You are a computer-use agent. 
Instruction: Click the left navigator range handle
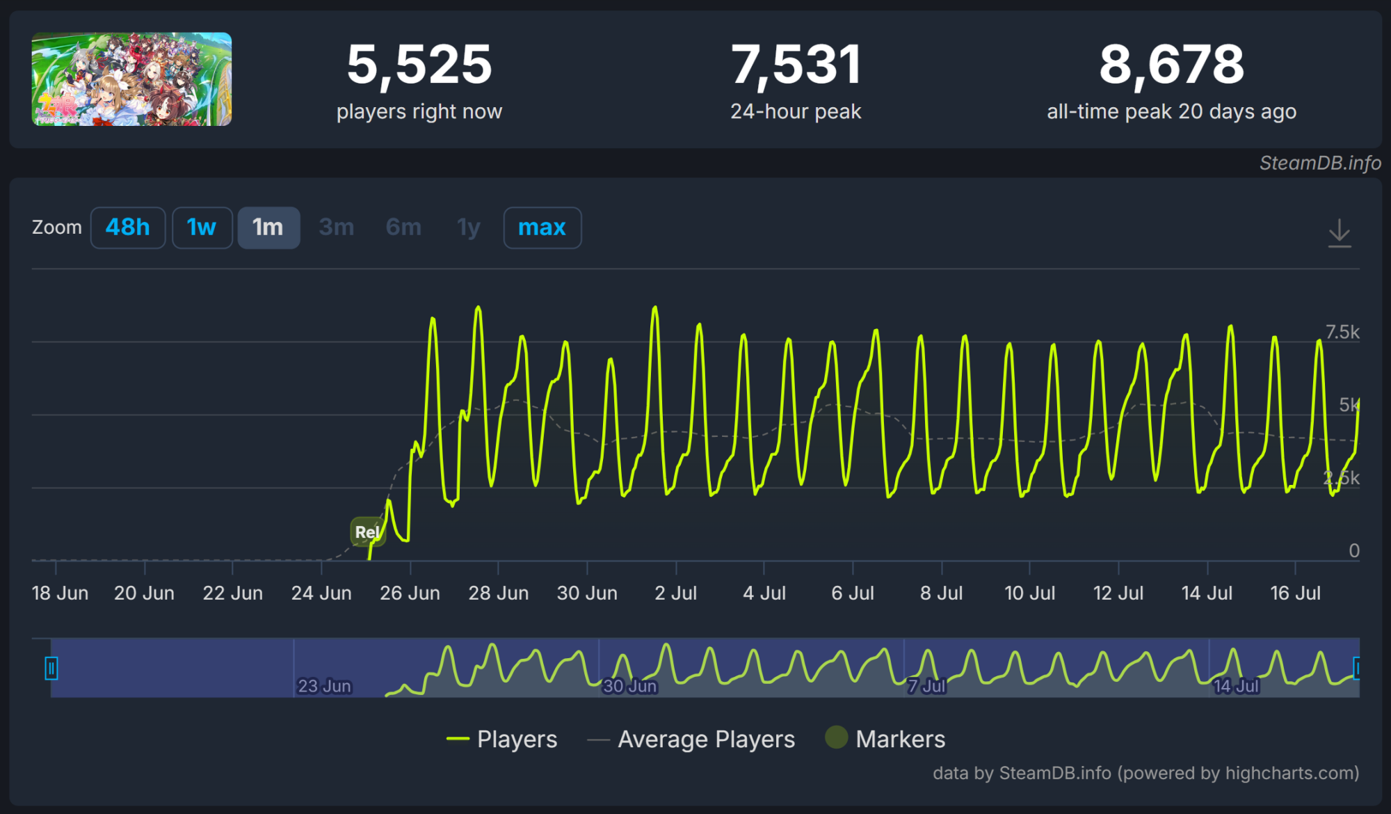point(51,668)
